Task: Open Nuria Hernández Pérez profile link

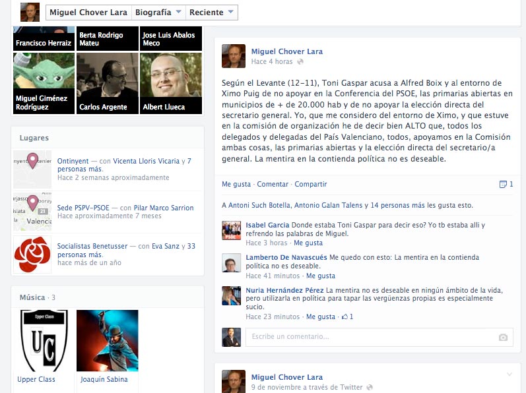Action: [x=284, y=290]
